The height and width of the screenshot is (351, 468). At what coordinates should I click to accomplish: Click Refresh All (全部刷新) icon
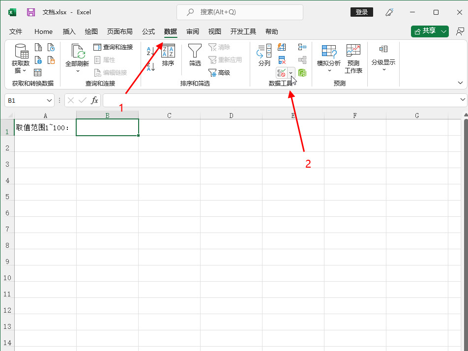click(x=77, y=55)
